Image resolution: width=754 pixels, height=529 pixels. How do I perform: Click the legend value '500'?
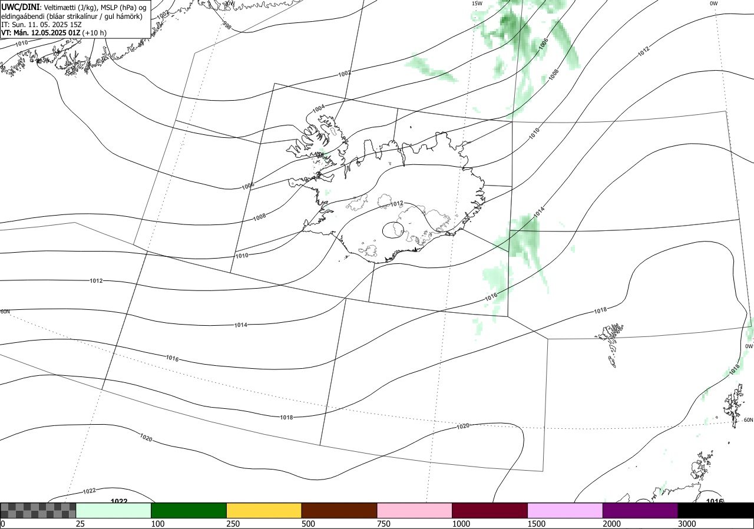click(308, 524)
